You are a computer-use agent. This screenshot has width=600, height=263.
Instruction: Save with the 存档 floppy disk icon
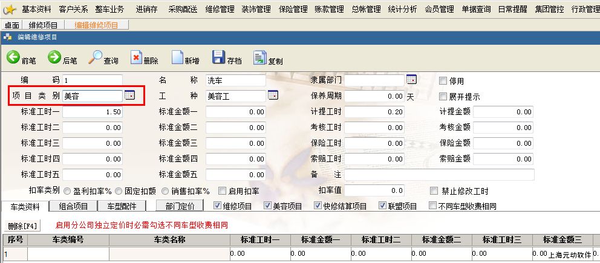click(218, 58)
